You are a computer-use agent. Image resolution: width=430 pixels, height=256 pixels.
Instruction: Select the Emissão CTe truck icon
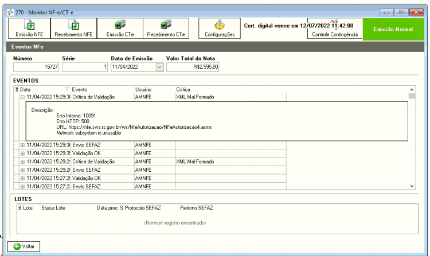pos(120,25)
